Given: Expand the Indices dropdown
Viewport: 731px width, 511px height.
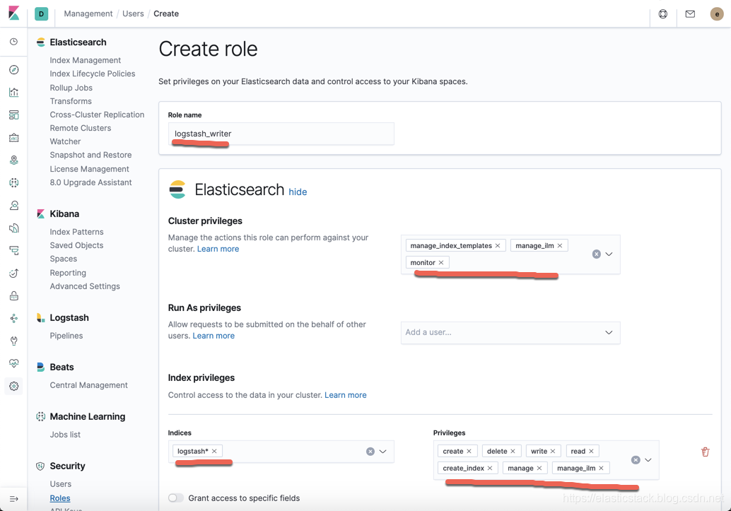Looking at the screenshot, I should tap(382, 452).
